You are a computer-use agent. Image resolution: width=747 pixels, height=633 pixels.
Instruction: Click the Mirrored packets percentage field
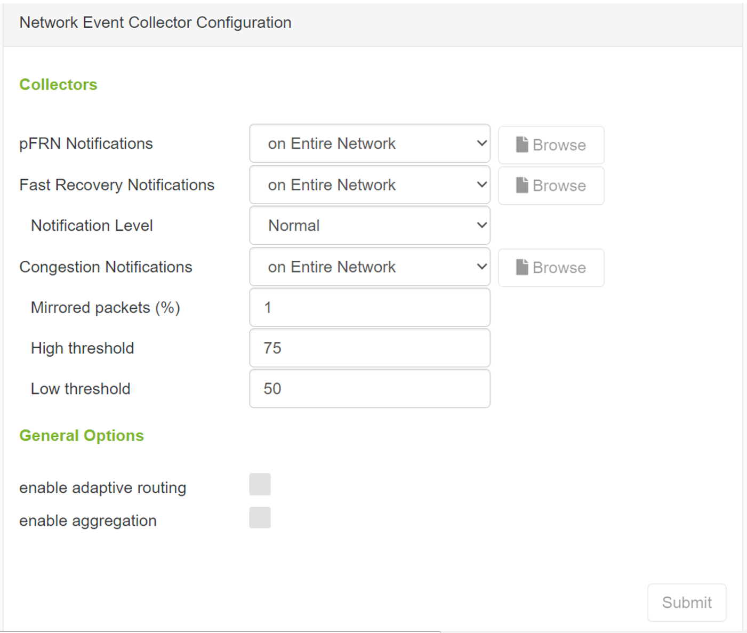370,307
